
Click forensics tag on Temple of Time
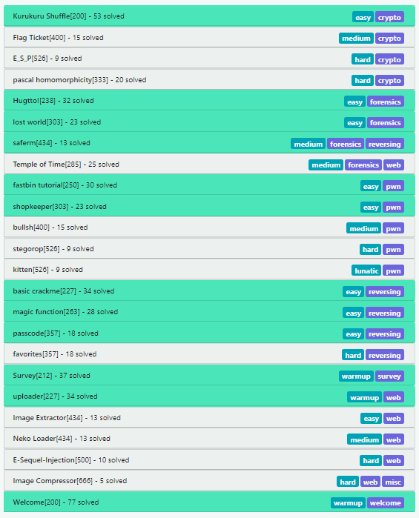coord(363,165)
